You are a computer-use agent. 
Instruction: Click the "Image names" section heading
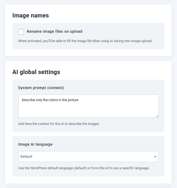tap(31, 15)
